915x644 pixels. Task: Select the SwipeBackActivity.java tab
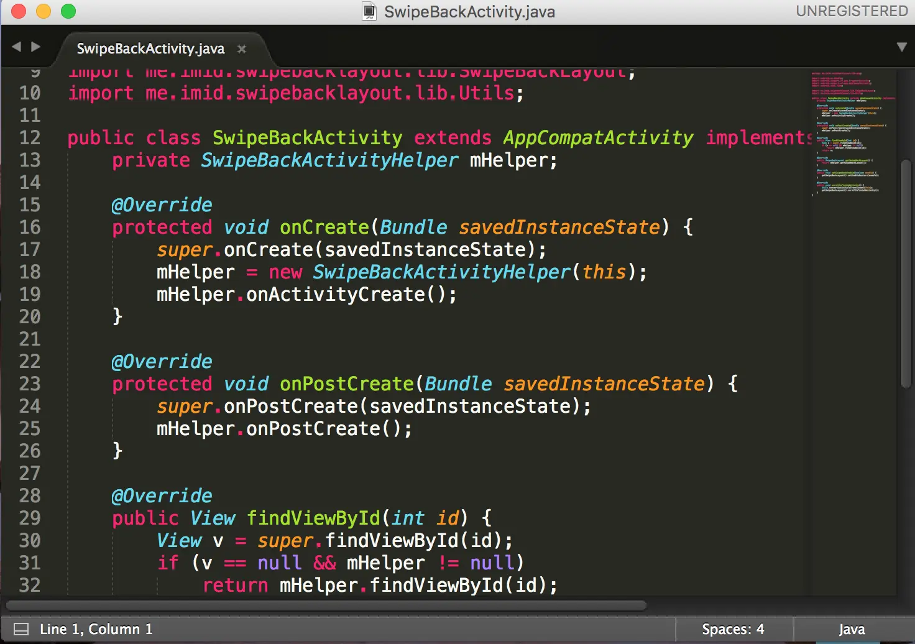[x=150, y=48]
